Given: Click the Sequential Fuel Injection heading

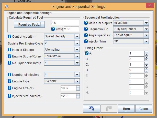Looking at the screenshot, I should [102, 18].
